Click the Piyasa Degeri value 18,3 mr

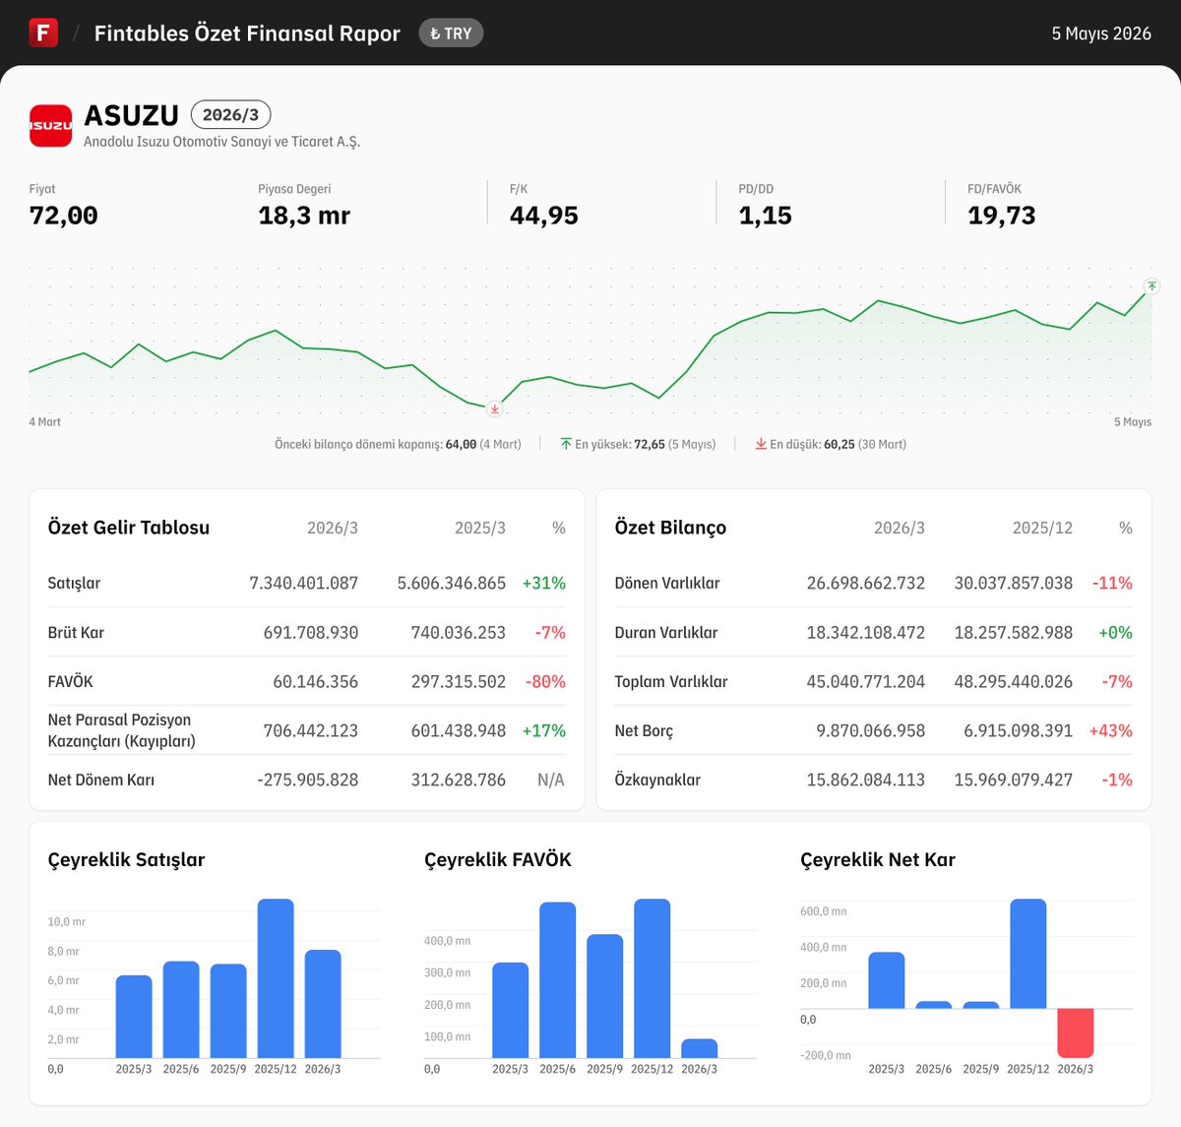[304, 216]
